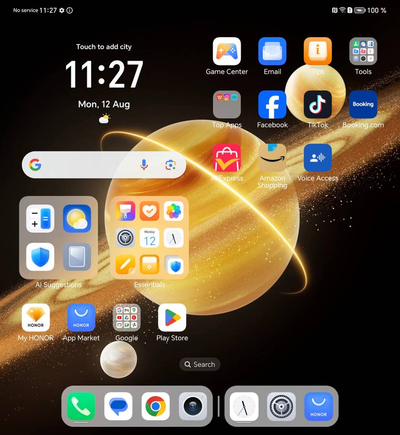The image size is (400, 435).
Task: Open the Game Center app
Action: point(227,51)
